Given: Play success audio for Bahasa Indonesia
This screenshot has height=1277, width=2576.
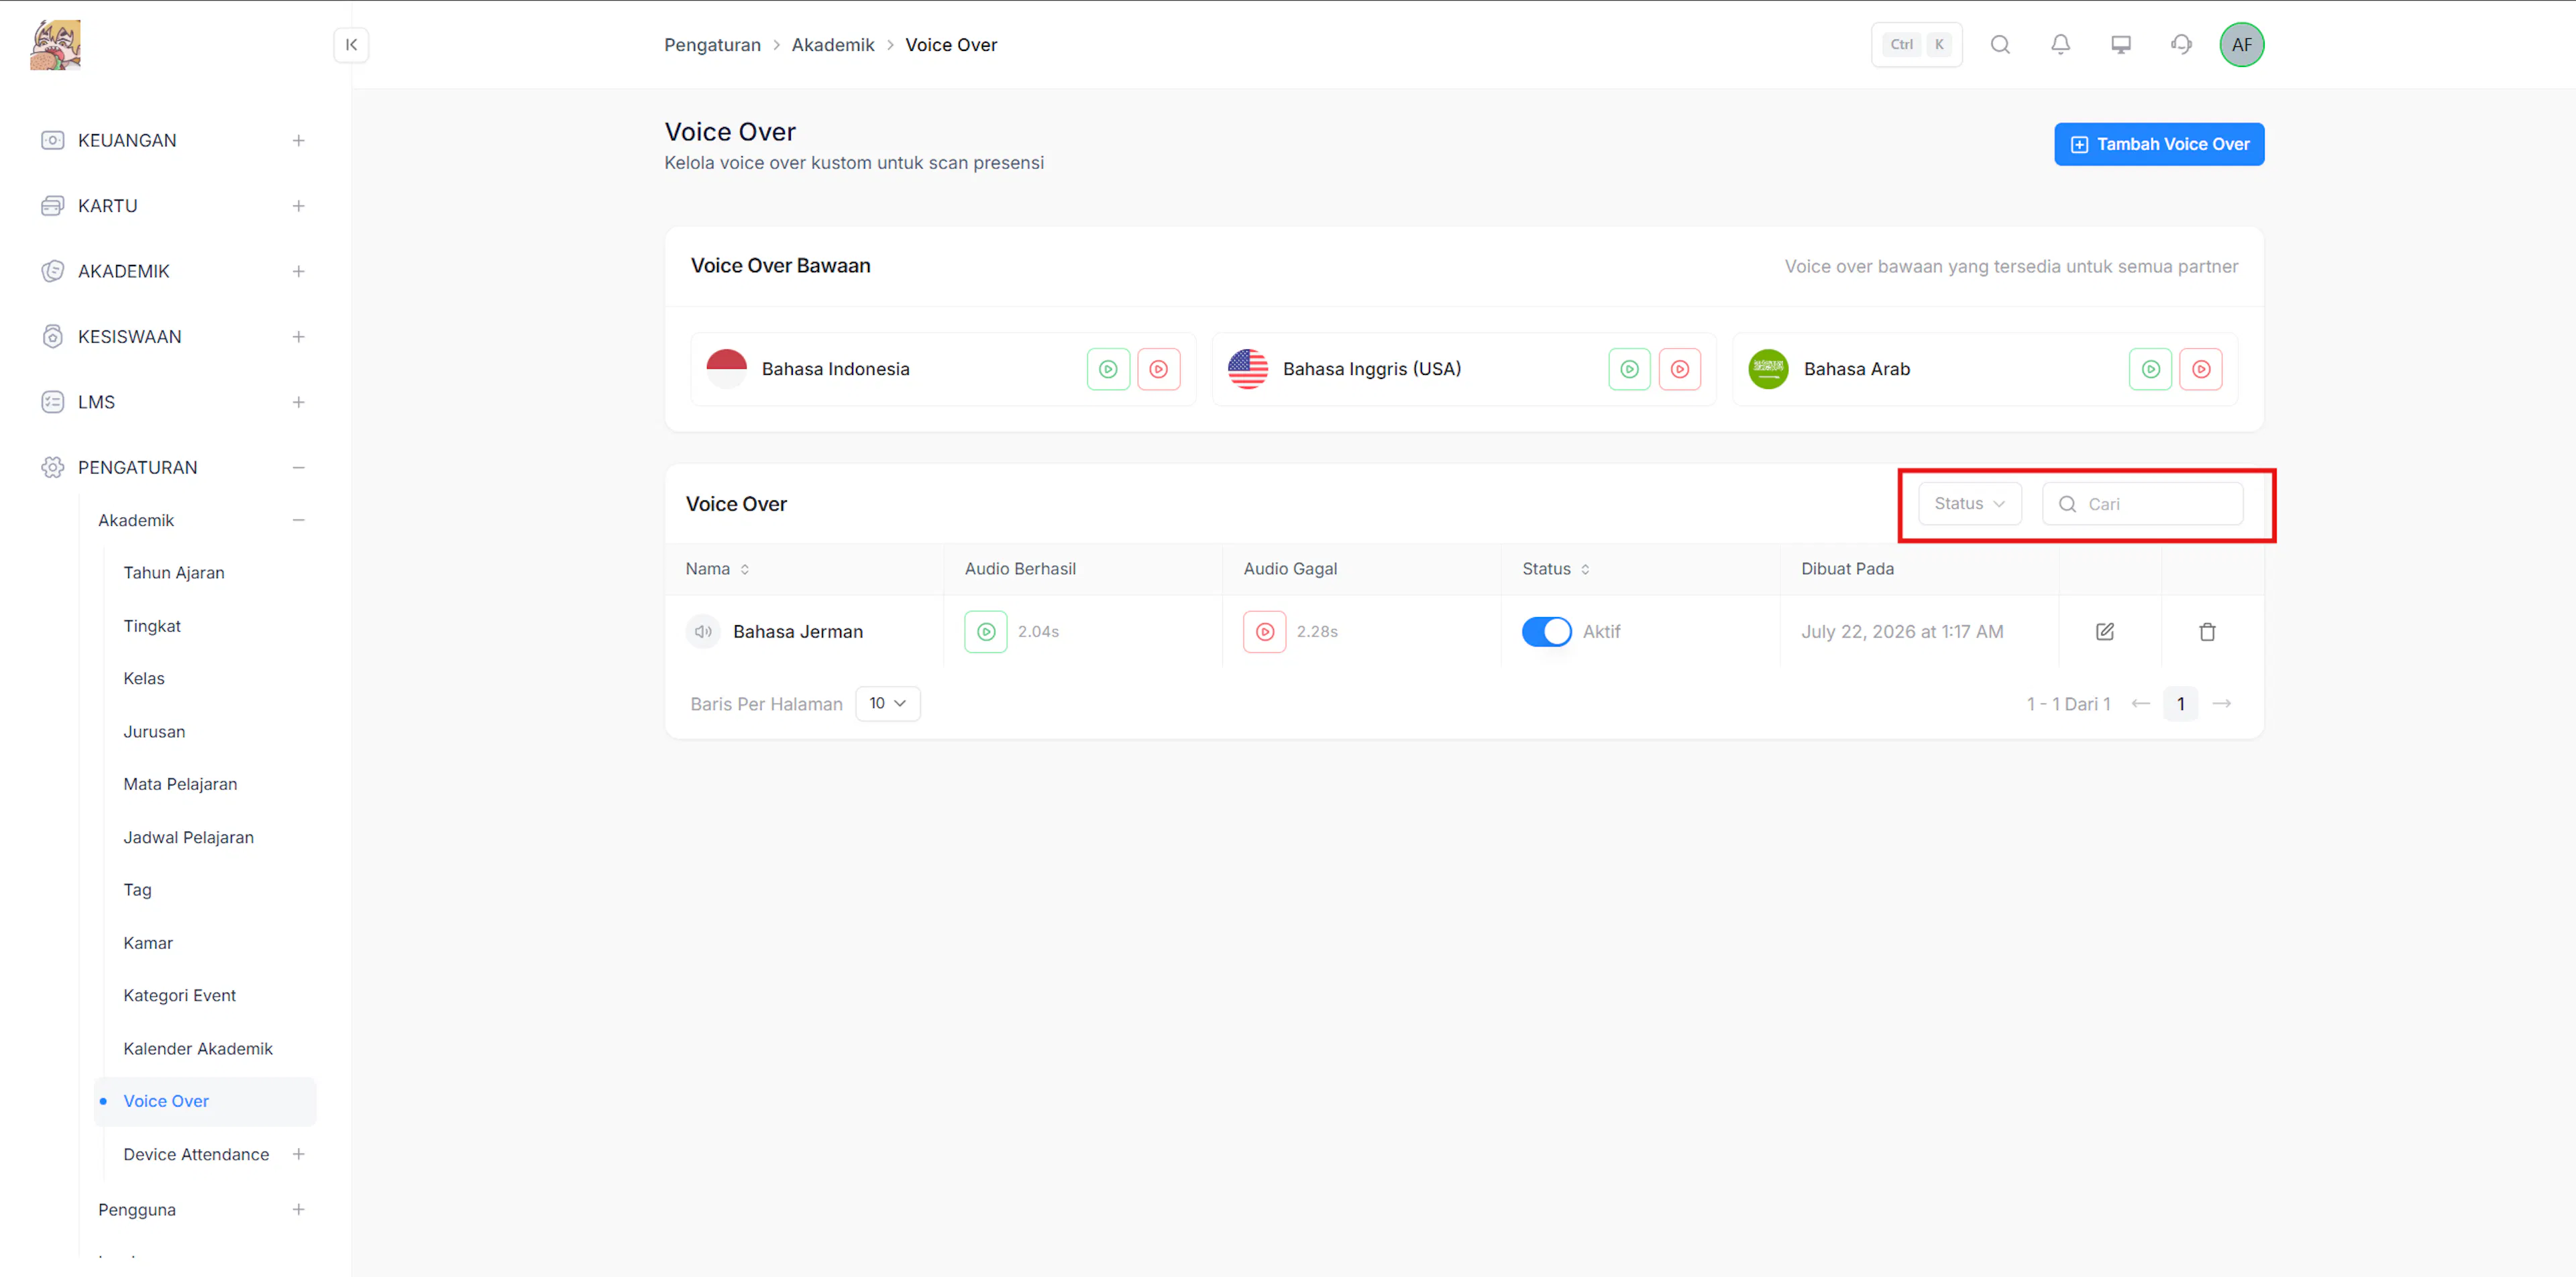Looking at the screenshot, I should [1108, 369].
